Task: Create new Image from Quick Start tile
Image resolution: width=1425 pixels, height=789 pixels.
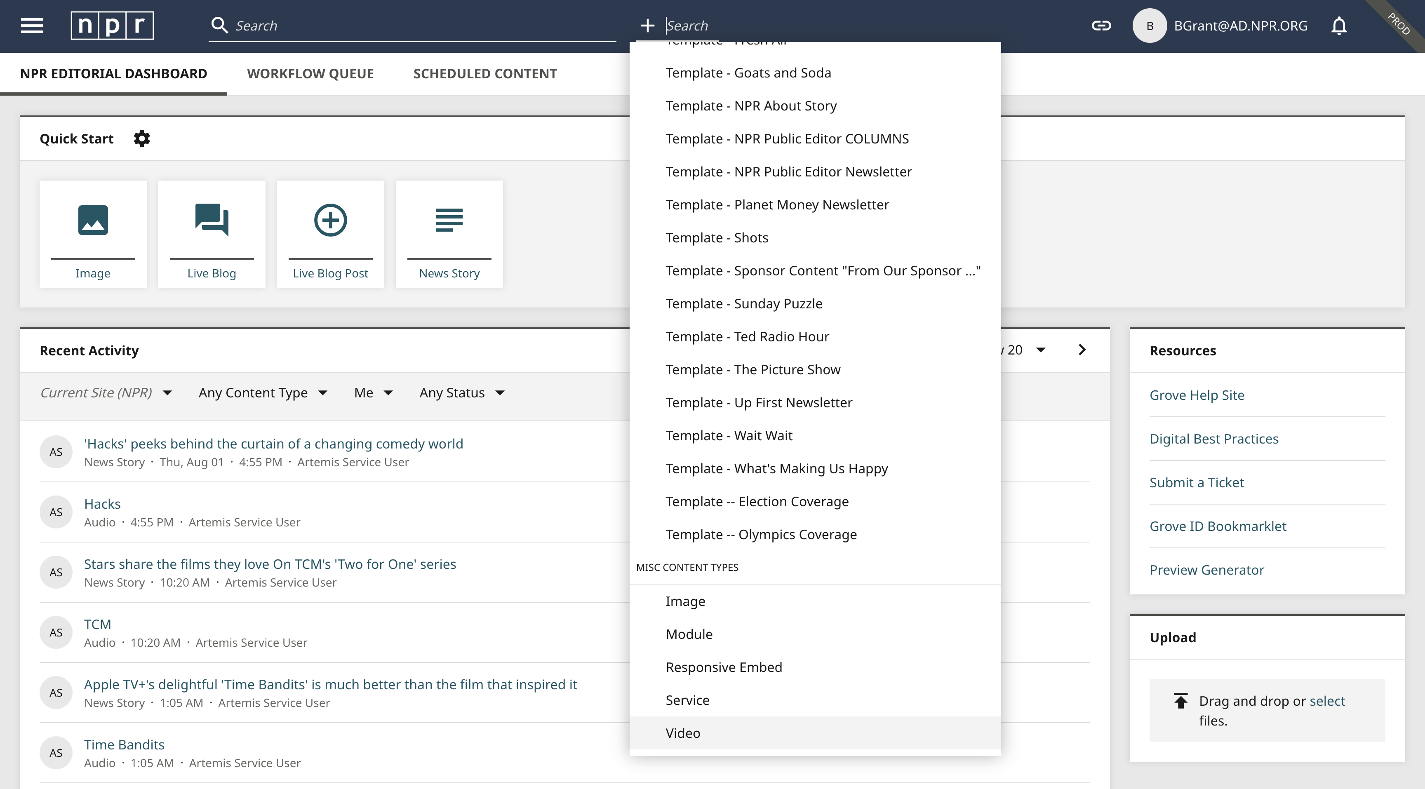Action: tap(93, 234)
